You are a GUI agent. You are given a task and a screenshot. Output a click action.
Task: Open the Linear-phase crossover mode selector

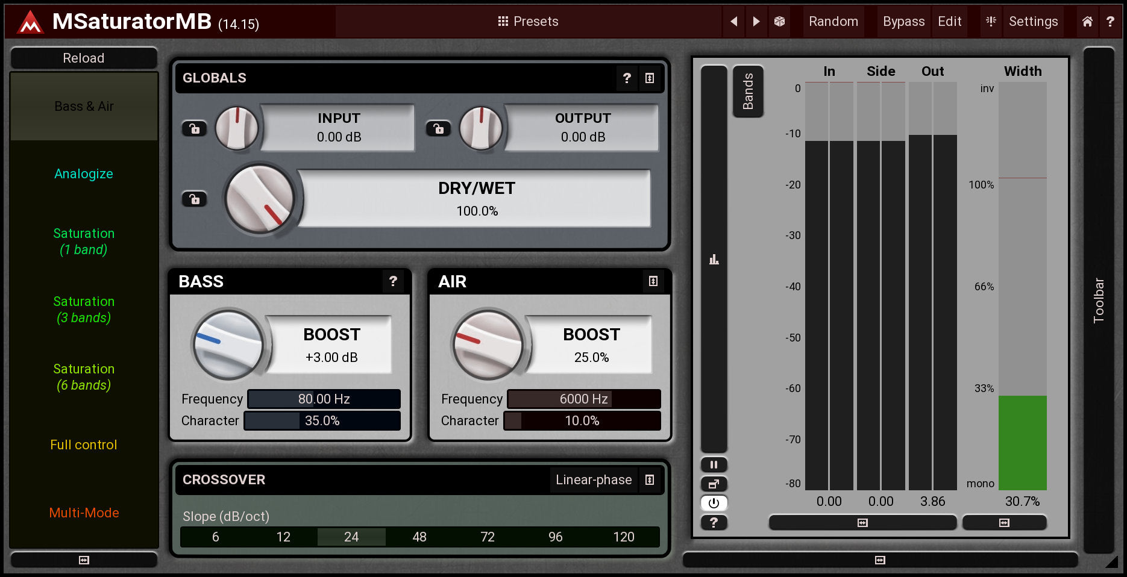click(593, 480)
